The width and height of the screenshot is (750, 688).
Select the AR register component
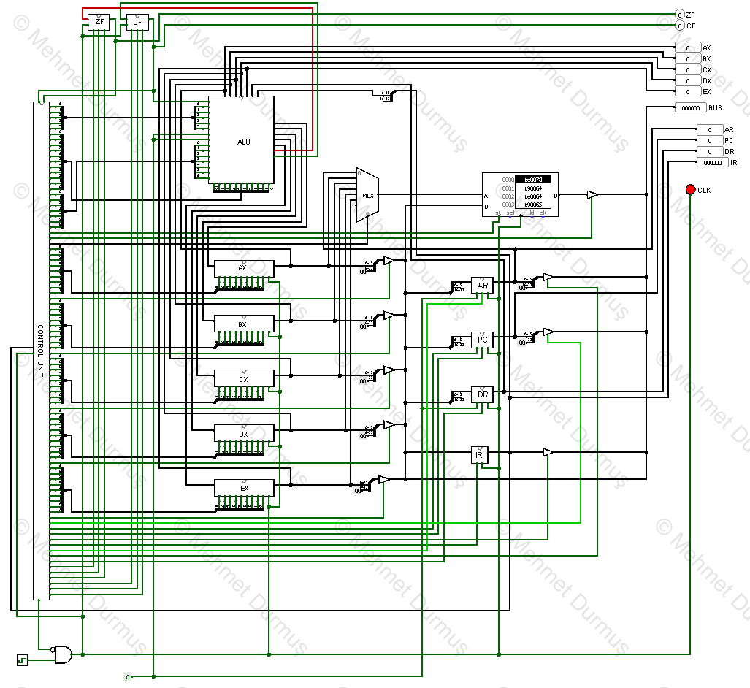point(481,285)
